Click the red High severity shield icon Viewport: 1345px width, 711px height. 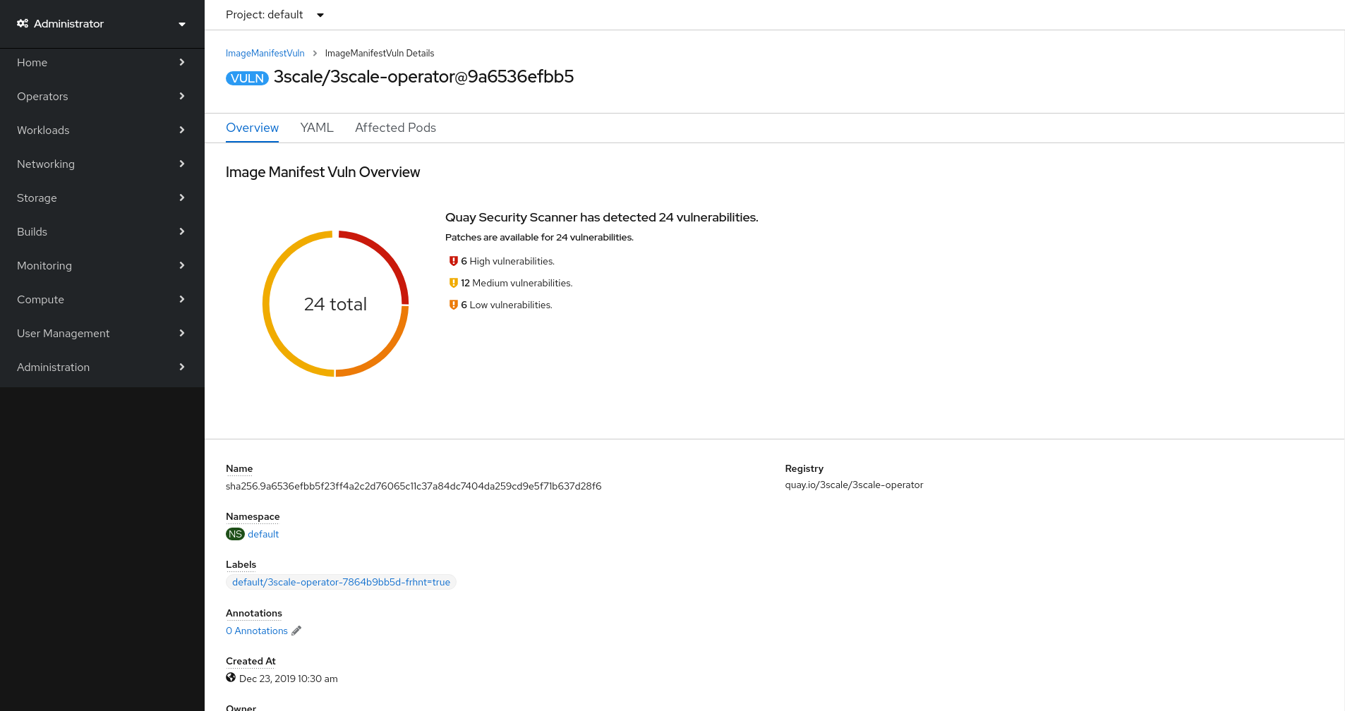[454, 261]
